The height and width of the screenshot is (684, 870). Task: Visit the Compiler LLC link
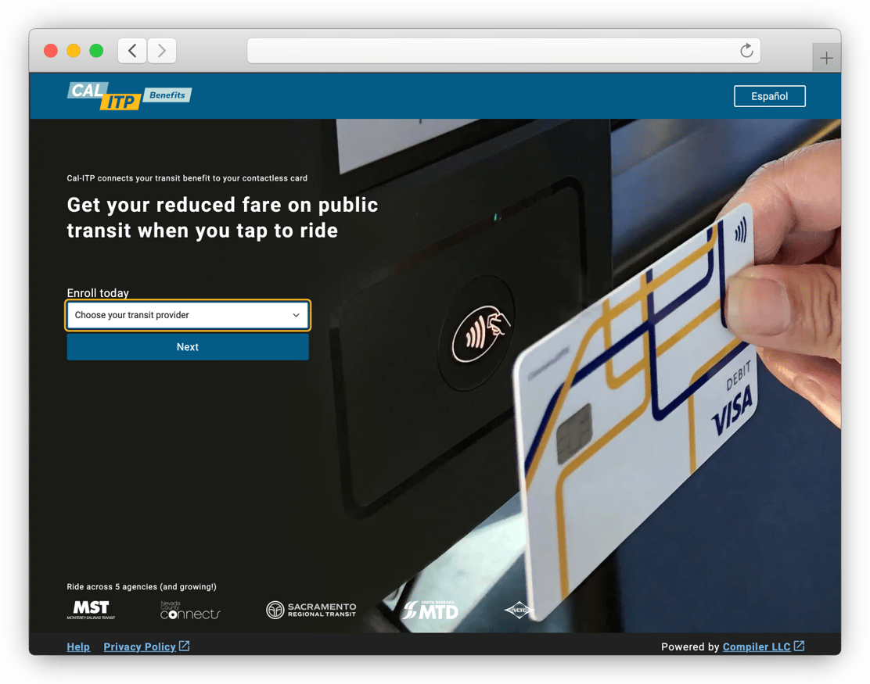(756, 646)
